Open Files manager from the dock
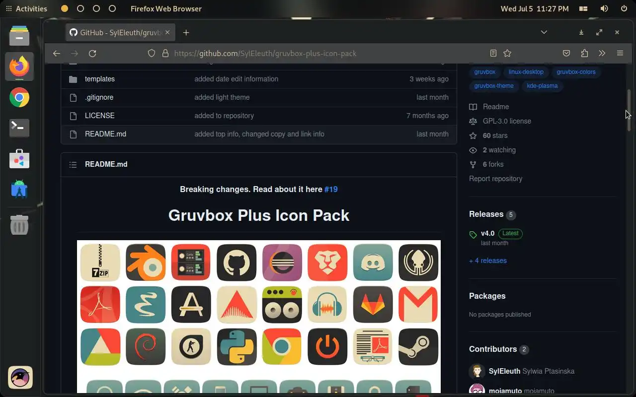 19,36
